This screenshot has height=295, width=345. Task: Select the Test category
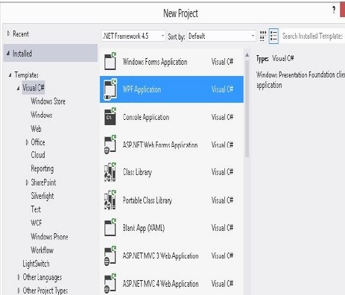tap(36, 209)
